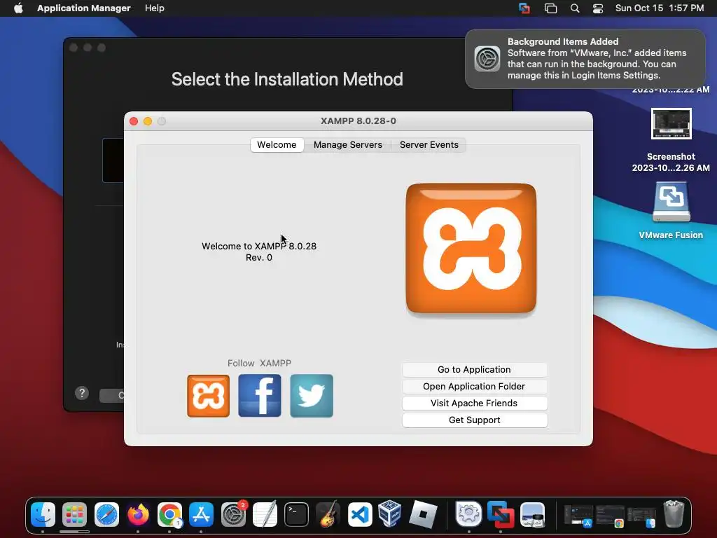Open the App Store from the Dock
The width and height of the screenshot is (717, 538).
point(201,515)
